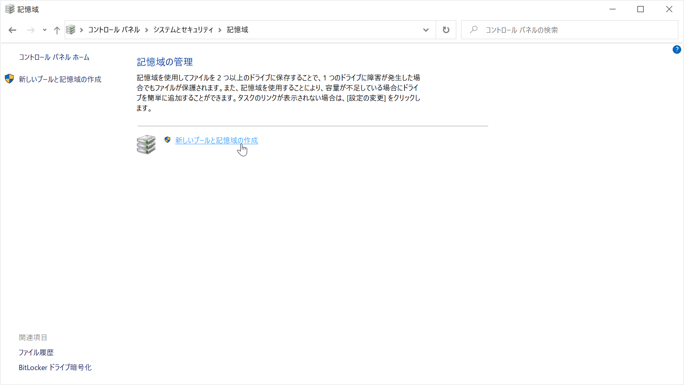Open the recent locations chevron next to navigation arrows
684x385 pixels.
click(44, 29)
